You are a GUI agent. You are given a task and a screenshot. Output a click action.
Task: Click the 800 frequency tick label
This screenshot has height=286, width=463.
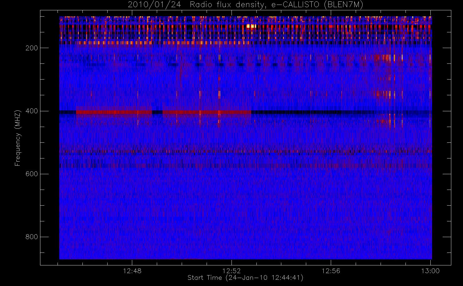point(32,237)
